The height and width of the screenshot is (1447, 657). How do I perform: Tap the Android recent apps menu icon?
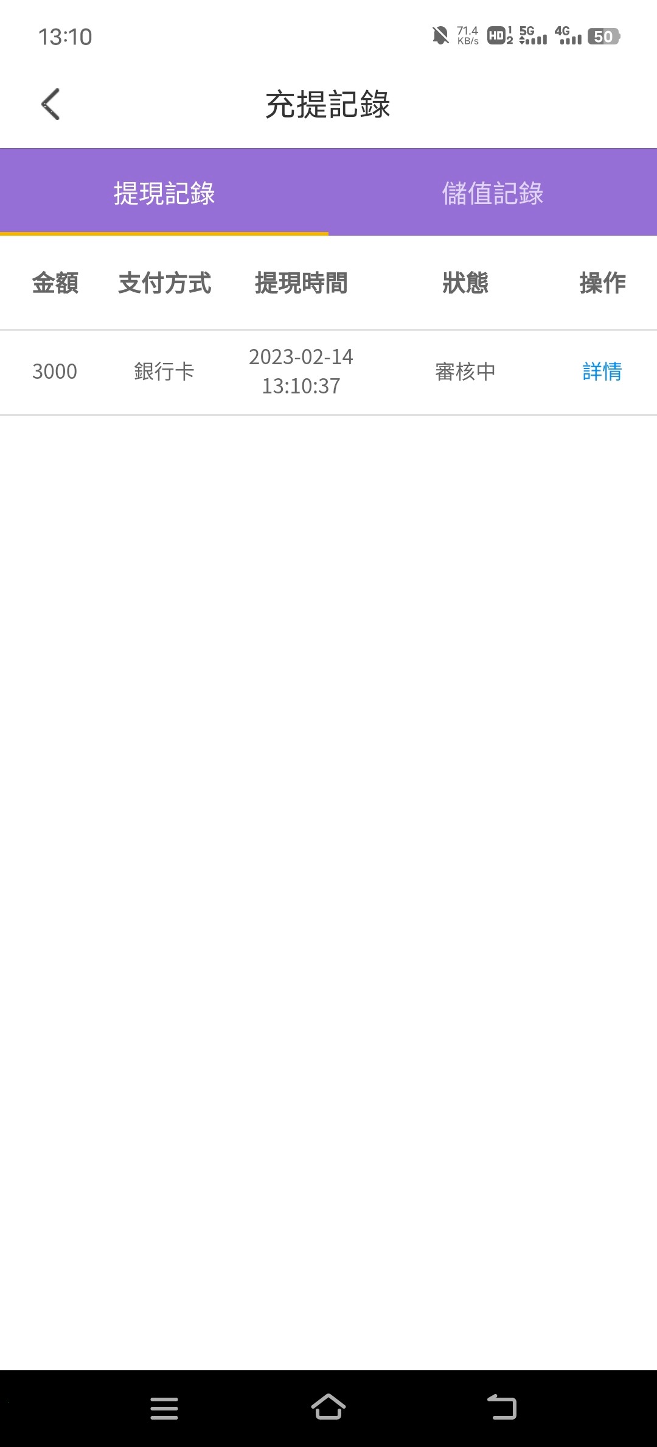pos(164,1408)
